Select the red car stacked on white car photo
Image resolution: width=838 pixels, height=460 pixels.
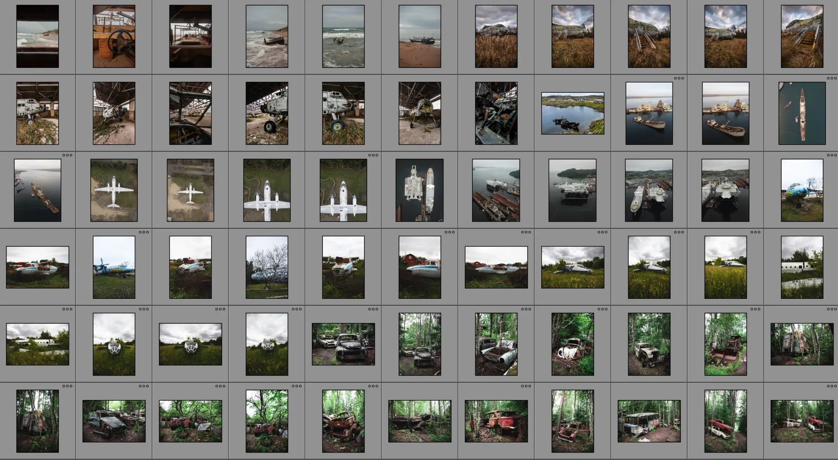point(725,421)
